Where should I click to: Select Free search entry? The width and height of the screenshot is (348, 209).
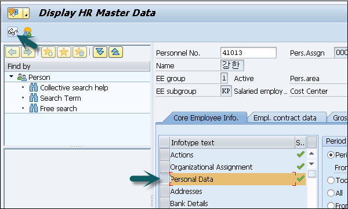pyautogui.click(x=59, y=109)
